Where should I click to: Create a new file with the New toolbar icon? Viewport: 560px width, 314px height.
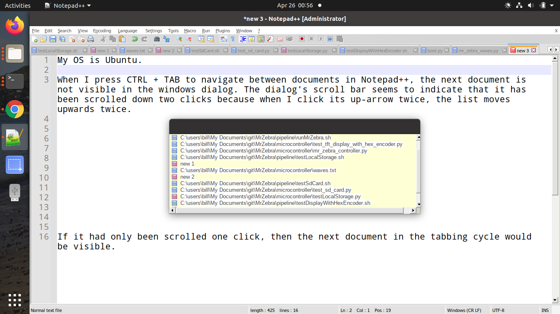(x=34, y=39)
